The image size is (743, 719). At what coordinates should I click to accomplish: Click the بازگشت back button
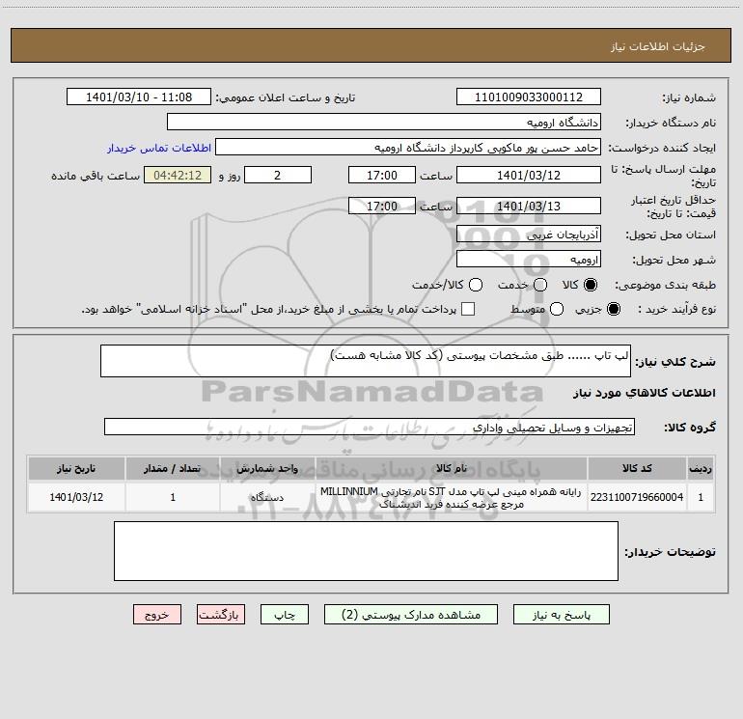tap(221, 614)
